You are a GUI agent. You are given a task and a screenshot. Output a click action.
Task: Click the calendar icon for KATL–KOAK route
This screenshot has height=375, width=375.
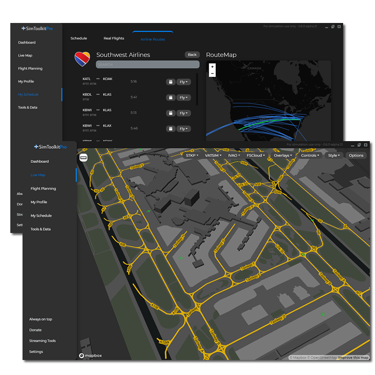pos(171,82)
